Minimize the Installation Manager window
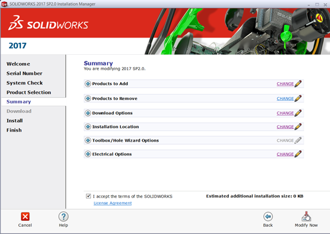Screen dimensions: 330x234 (309, 4)
